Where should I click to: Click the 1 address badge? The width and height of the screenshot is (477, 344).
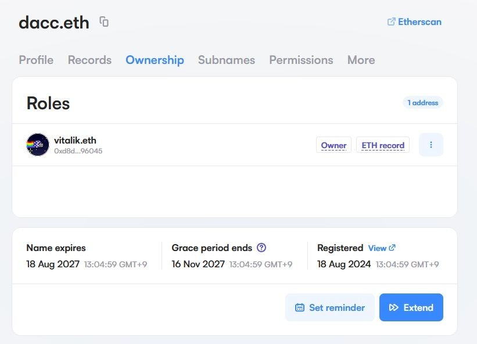click(x=422, y=103)
